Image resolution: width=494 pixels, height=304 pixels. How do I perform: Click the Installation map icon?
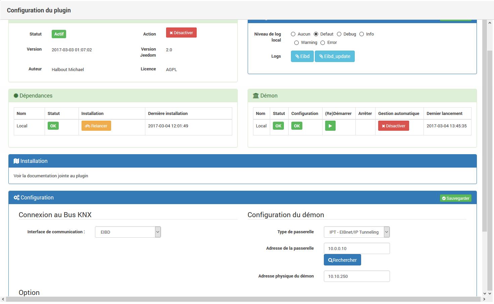coord(16,161)
